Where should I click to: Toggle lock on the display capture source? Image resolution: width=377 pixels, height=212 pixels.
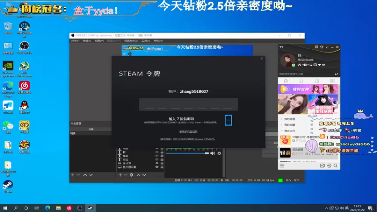point(162,167)
